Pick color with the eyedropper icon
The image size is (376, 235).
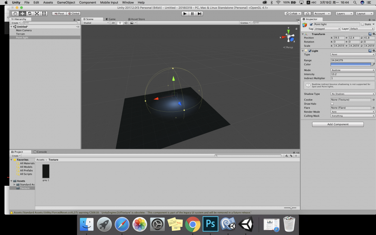click(373, 64)
